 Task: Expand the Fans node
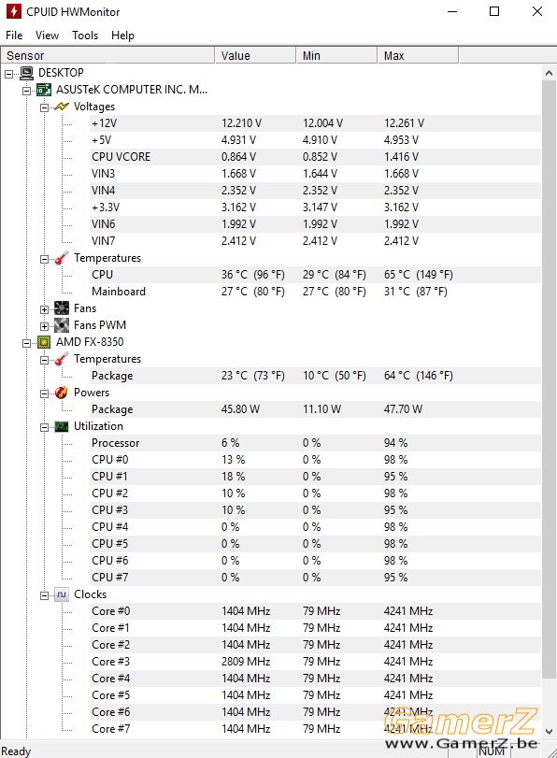click(45, 309)
